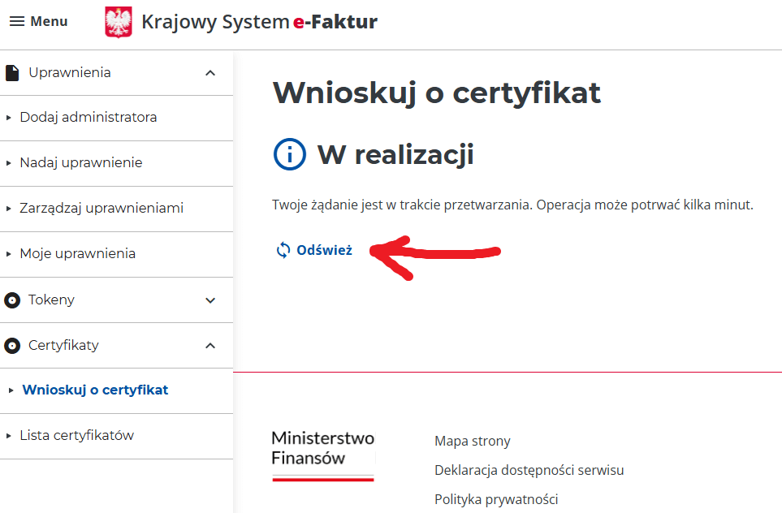This screenshot has height=513, width=782.
Task: Open Lista certyfikatów in sidebar
Action: 77,436
